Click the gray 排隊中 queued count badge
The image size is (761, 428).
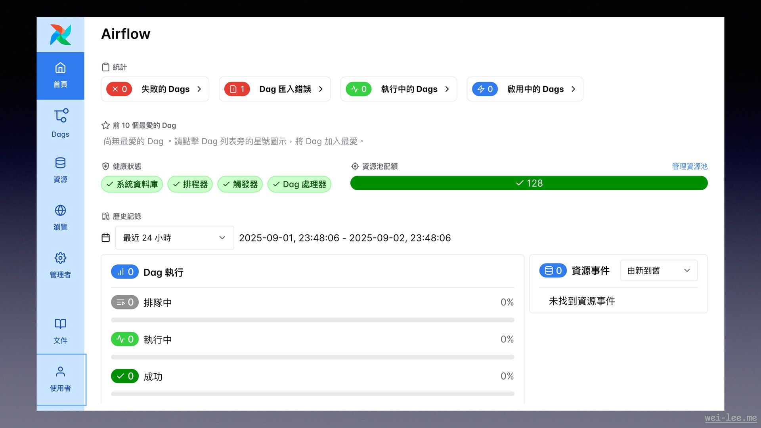125,302
